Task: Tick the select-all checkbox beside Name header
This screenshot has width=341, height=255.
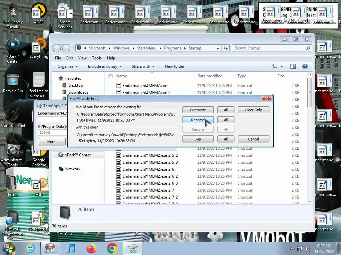Action: (x=111, y=76)
